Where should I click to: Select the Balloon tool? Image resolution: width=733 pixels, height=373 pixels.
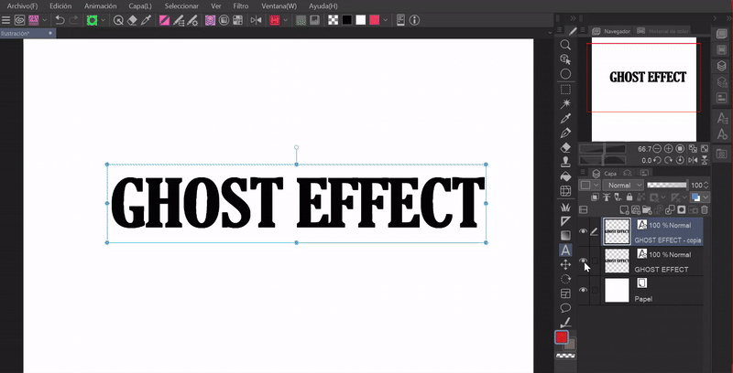pos(565,308)
